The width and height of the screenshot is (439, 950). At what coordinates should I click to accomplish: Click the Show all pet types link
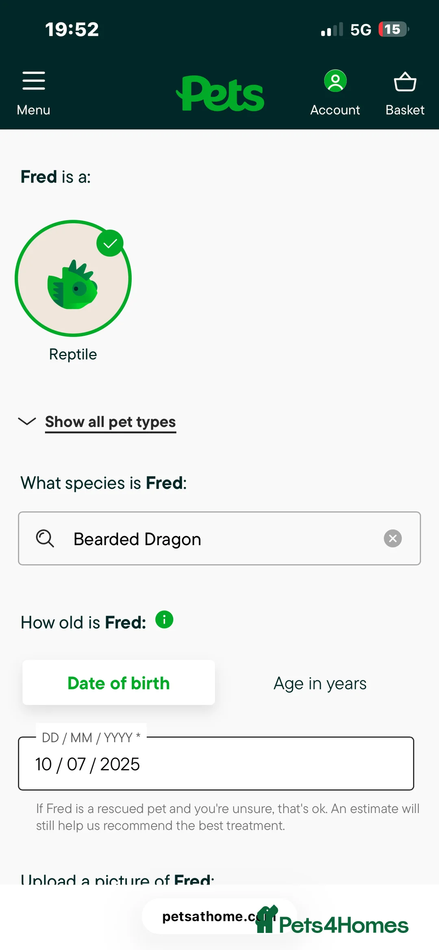pos(111,422)
